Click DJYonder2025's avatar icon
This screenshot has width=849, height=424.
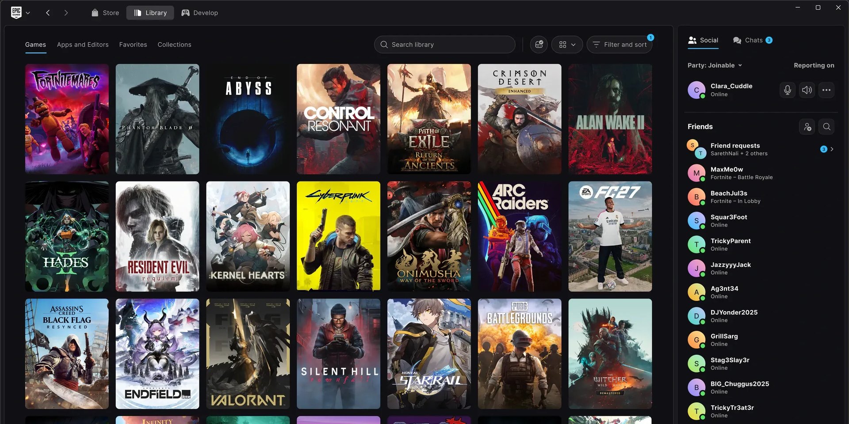696,316
